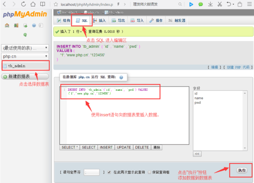The height and width of the screenshot is (183, 254).
Task: Click the Go (执行) button
Action: [x=242, y=170]
